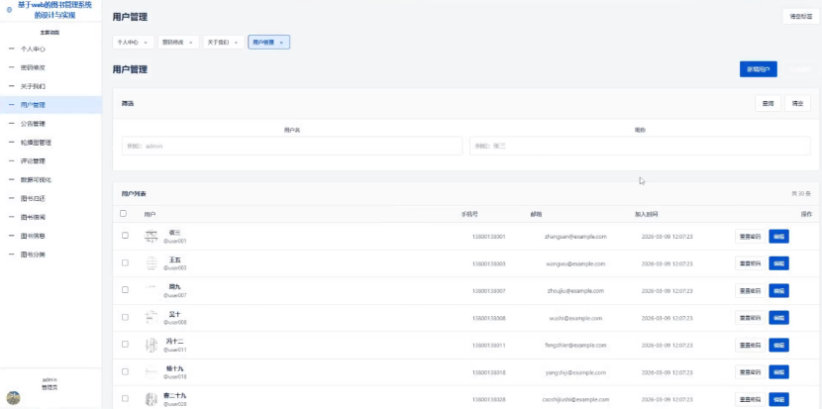Screen dimensions: 822x409
Task: Reset password for user003
Action: (x=750, y=263)
